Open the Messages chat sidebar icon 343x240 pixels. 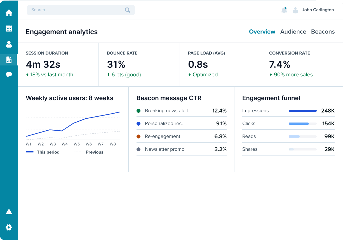coord(9,74)
